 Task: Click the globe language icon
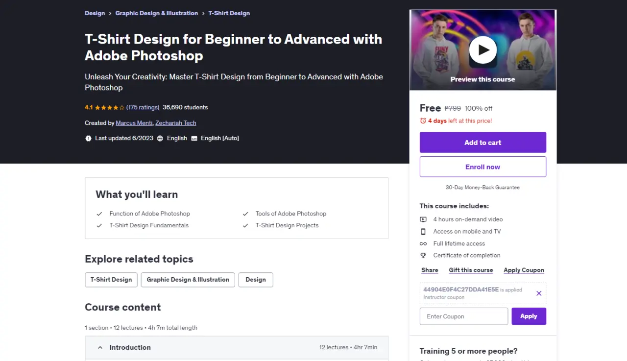(x=160, y=138)
